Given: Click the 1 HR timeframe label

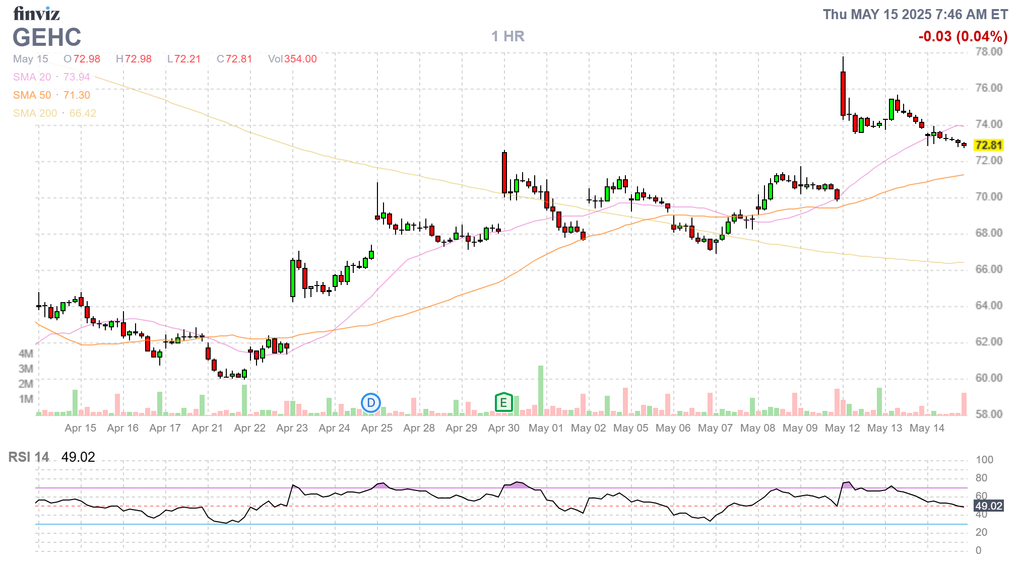Looking at the screenshot, I should [508, 36].
